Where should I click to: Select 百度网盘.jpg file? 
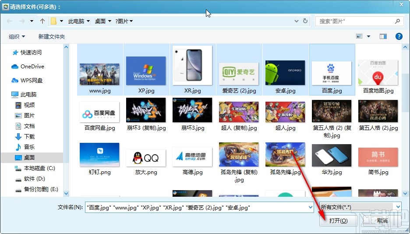tap(99, 117)
